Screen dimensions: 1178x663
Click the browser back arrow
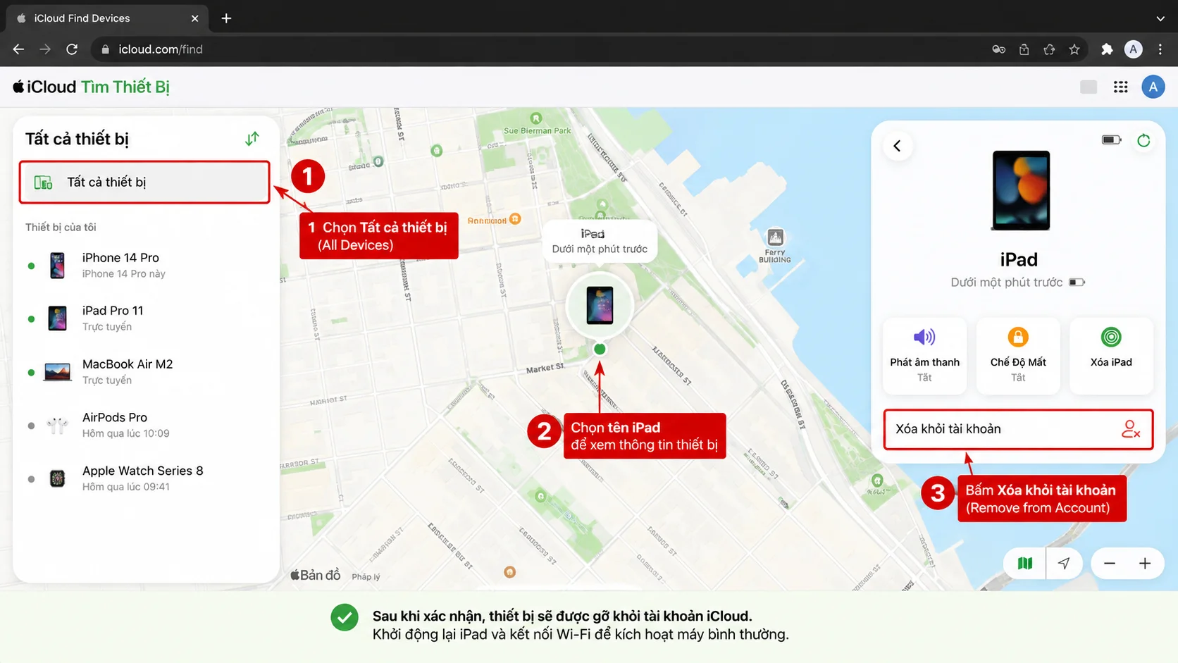pyautogui.click(x=18, y=49)
